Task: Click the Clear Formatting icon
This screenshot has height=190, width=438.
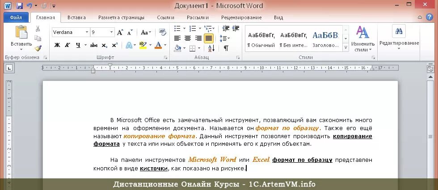Action: [x=163, y=32]
